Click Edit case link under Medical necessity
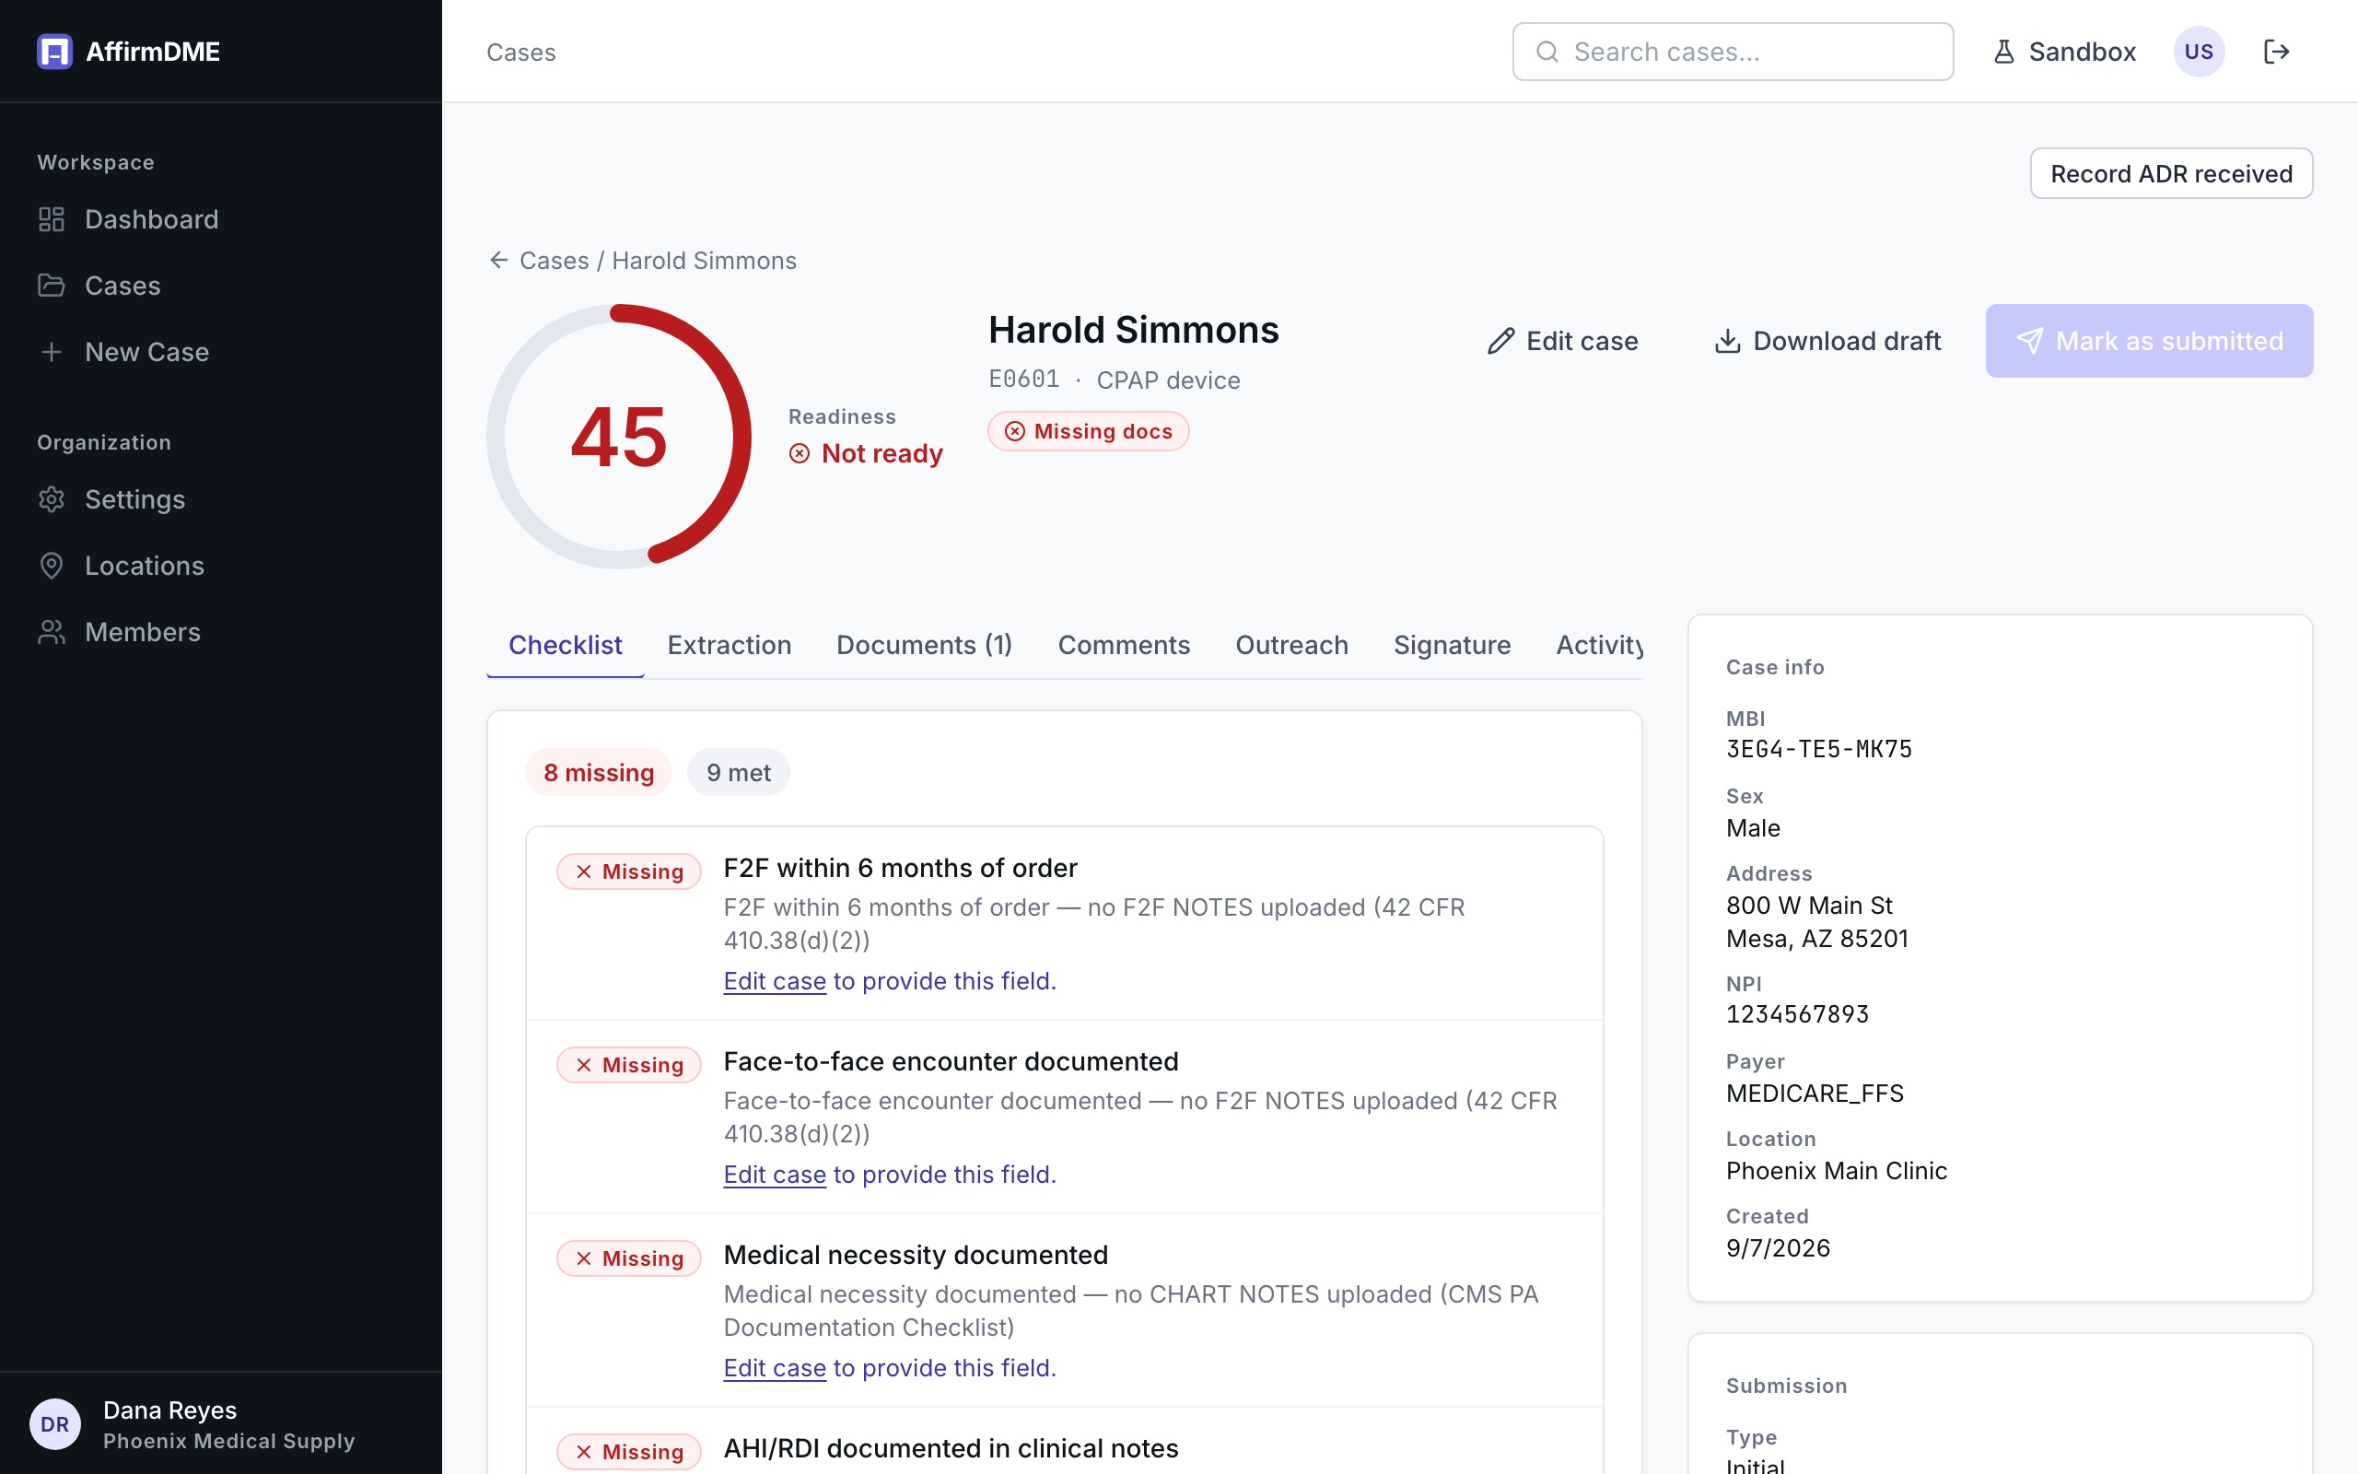This screenshot has width=2358, height=1474. click(774, 1368)
